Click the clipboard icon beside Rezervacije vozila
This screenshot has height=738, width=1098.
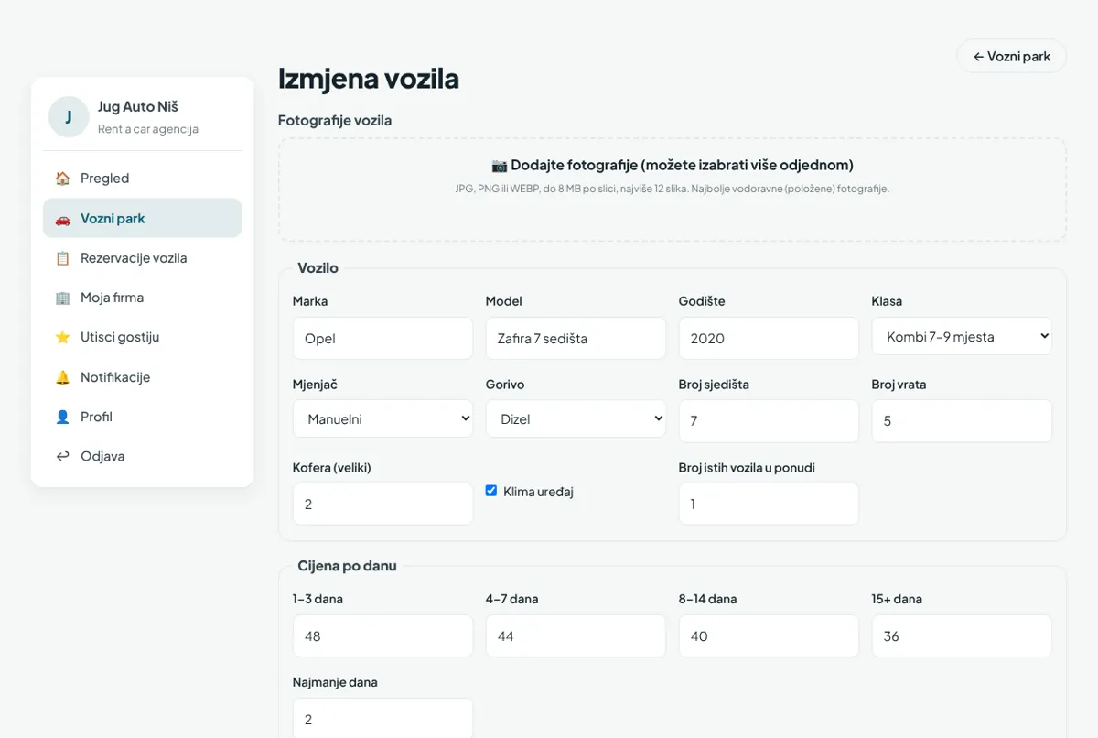[x=62, y=258]
